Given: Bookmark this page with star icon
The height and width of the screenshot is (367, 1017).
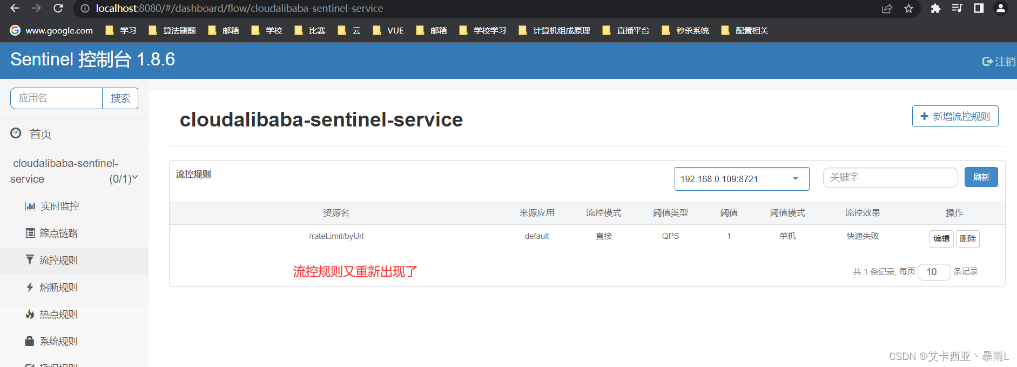Looking at the screenshot, I should [908, 9].
